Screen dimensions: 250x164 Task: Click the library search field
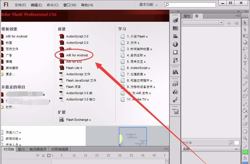coord(234,143)
